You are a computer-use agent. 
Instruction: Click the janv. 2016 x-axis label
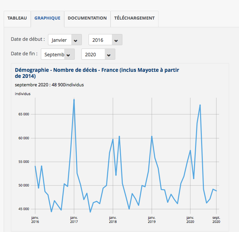tap(35, 220)
